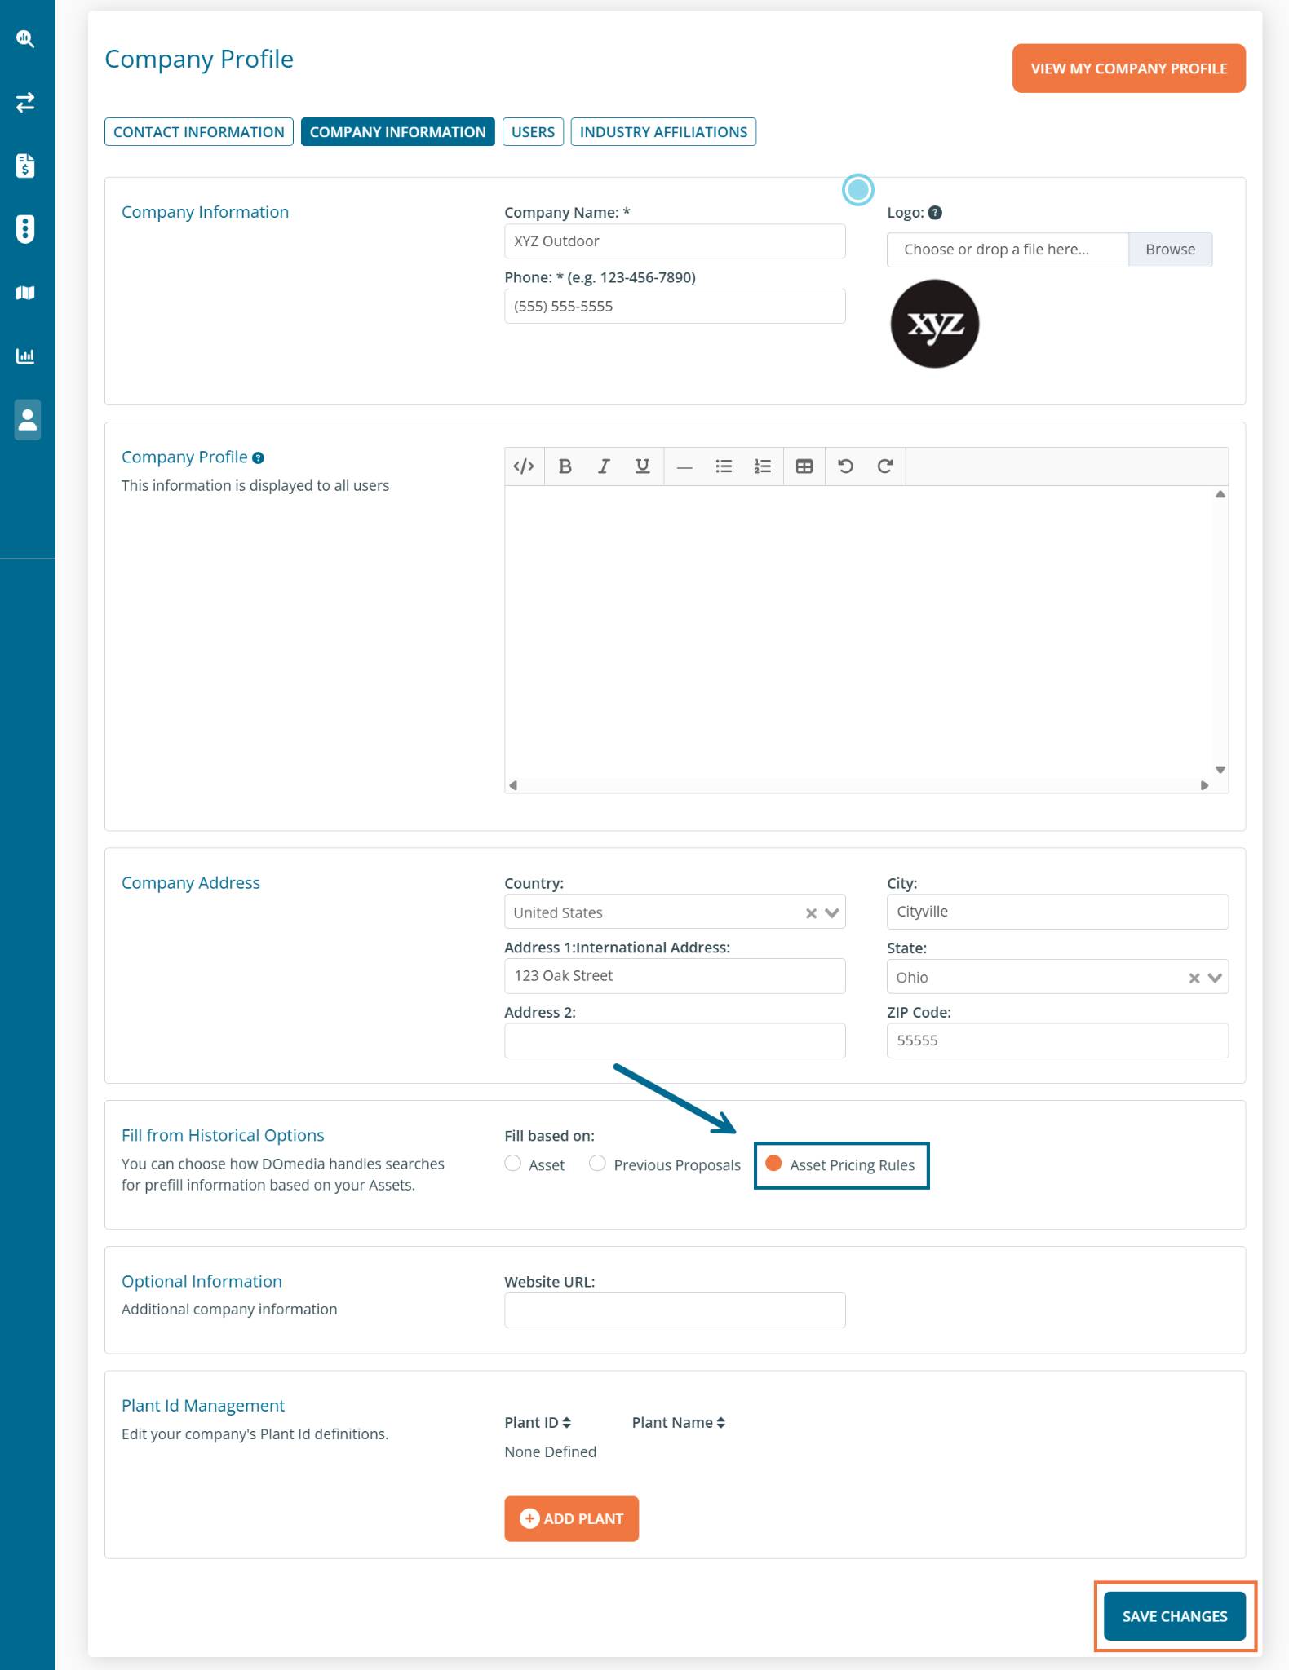Click the Underline formatting icon
The width and height of the screenshot is (1289, 1670).
[x=643, y=466]
